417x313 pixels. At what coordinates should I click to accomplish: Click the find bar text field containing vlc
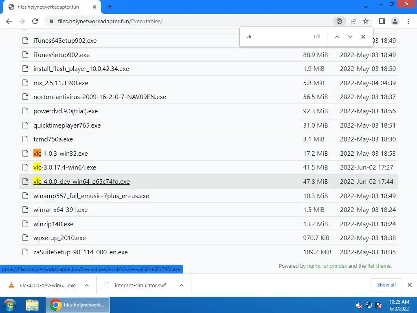point(277,37)
